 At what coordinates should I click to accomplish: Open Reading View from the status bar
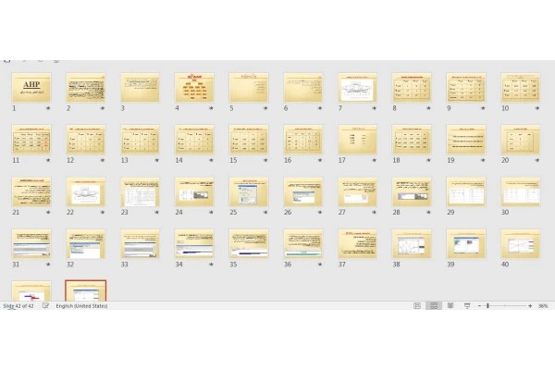(x=450, y=305)
